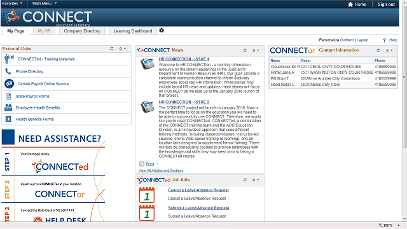Click View All Articles and Sections
Image resolution: width=407 pixels, height=229 pixels.
161,170
